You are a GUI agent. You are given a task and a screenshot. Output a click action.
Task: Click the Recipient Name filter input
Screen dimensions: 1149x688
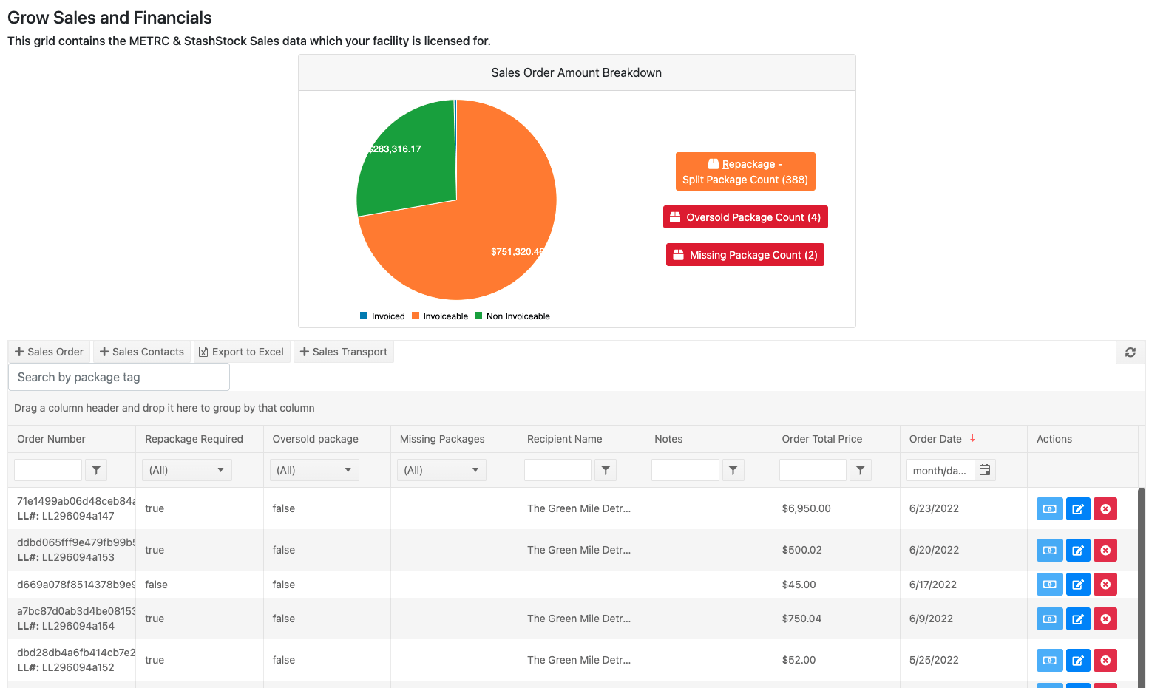pos(557,470)
